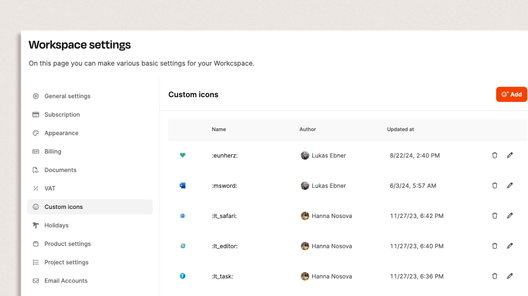Screen dimensions: 528x296
Task: Click the green heart icon thumbnail
Action: pyautogui.click(x=183, y=155)
